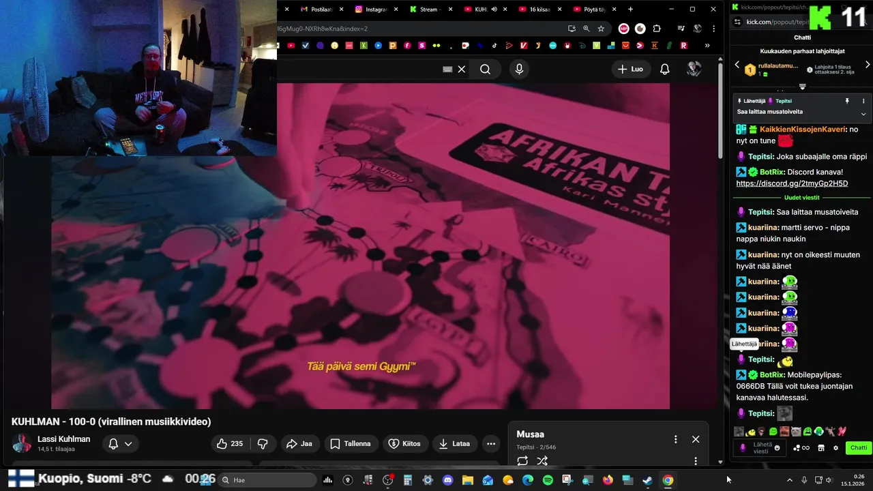Image resolution: width=873 pixels, height=491 pixels.
Task: Mute the KUHL tab via speaker icon
Action: (494, 10)
